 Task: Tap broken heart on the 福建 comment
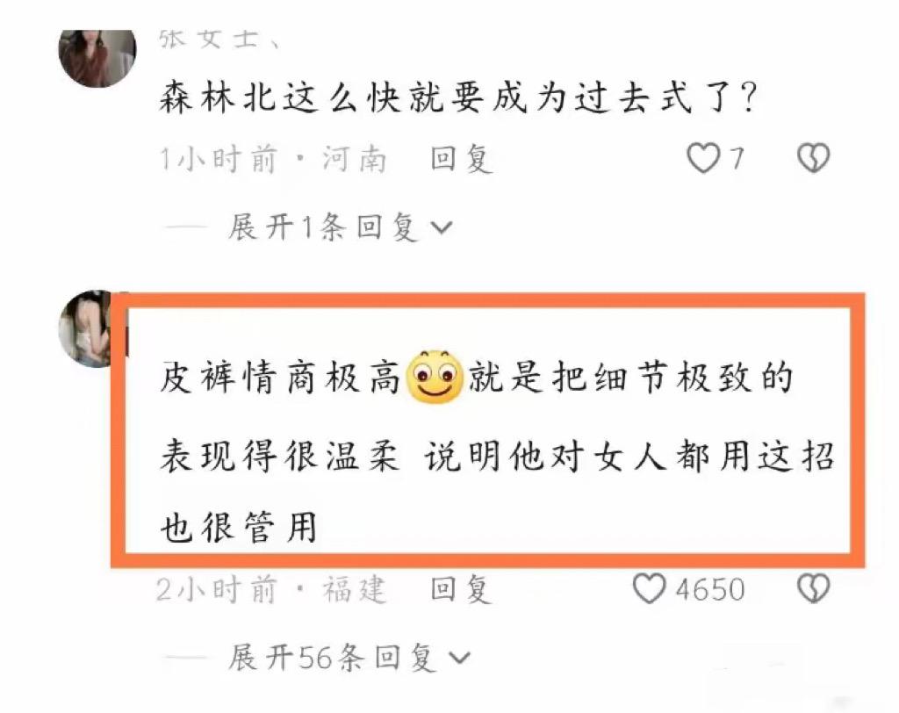click(814, 588)
